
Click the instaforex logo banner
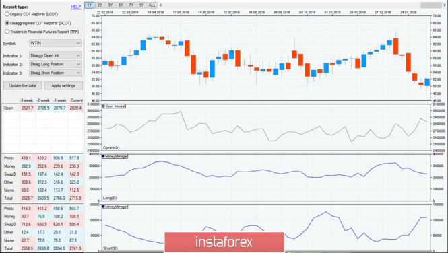click(224, 242)
